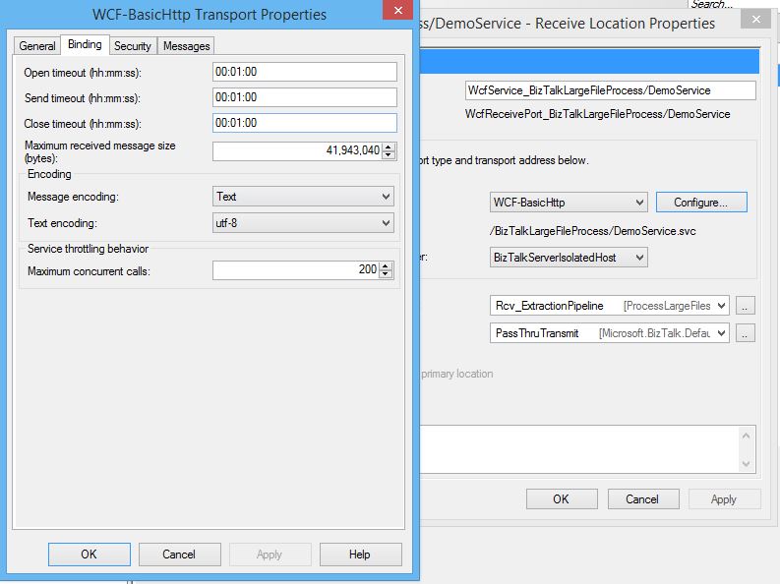Click Cancel in Receive Location Properties
Image resolution: width=780 pixels, height=584 pixels.
643,499
